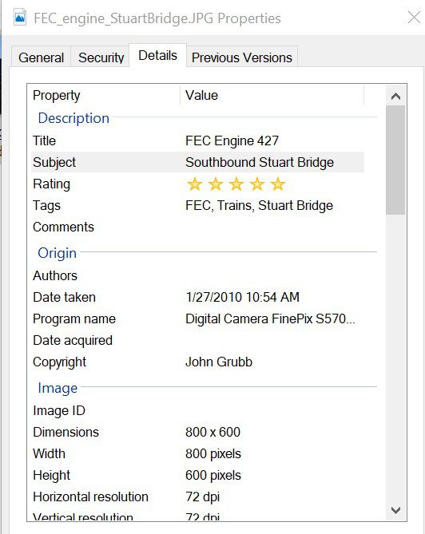
Task: Select the Date taken property label
Action: (64, 297)
